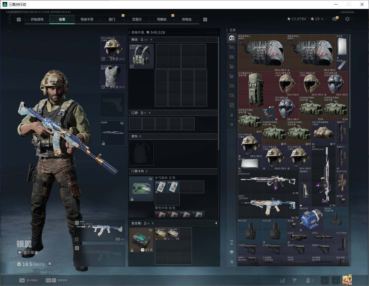
Task: Expand weight details list icon beside 18.5/88千克
Action: [x=50, y=264]
